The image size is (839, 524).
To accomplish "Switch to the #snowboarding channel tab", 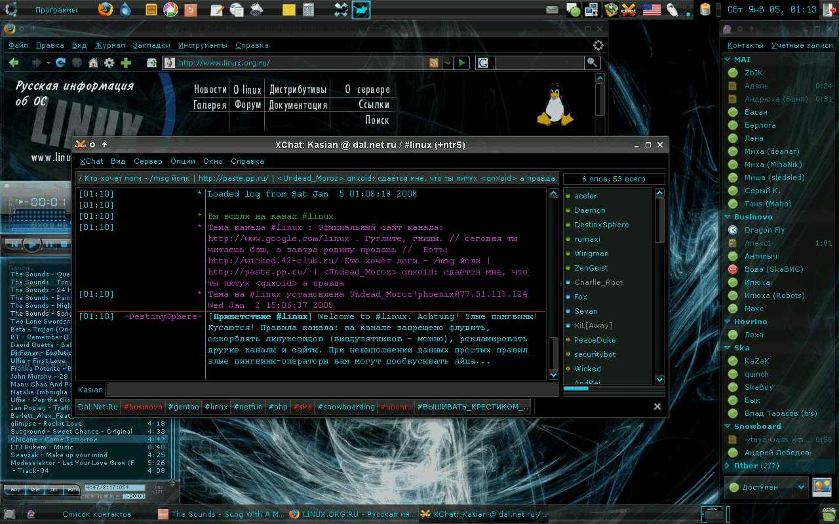I will 346,407.
